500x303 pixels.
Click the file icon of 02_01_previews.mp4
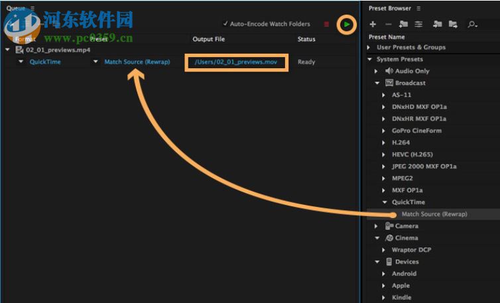click(x=19, y=50)
